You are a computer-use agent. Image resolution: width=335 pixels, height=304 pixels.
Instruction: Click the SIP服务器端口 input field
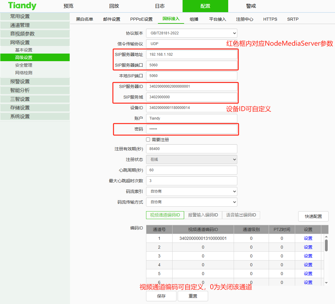pyautogui.click(x=192, y=65)
